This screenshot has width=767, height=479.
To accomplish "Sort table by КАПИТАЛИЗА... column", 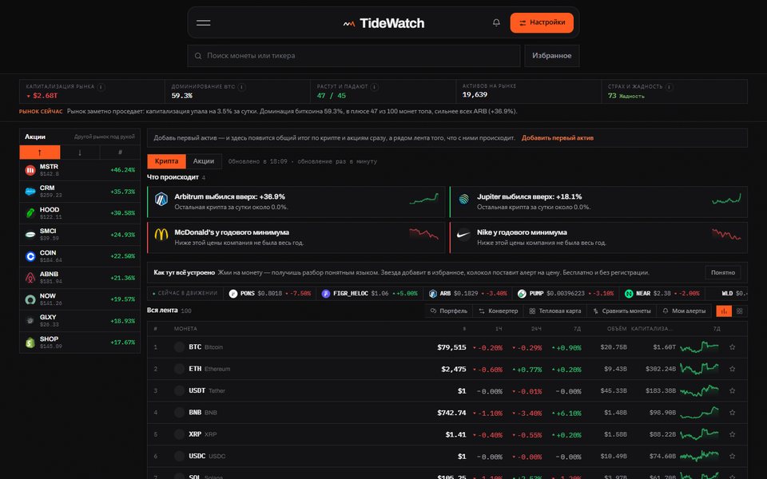I will coord(652,329).
